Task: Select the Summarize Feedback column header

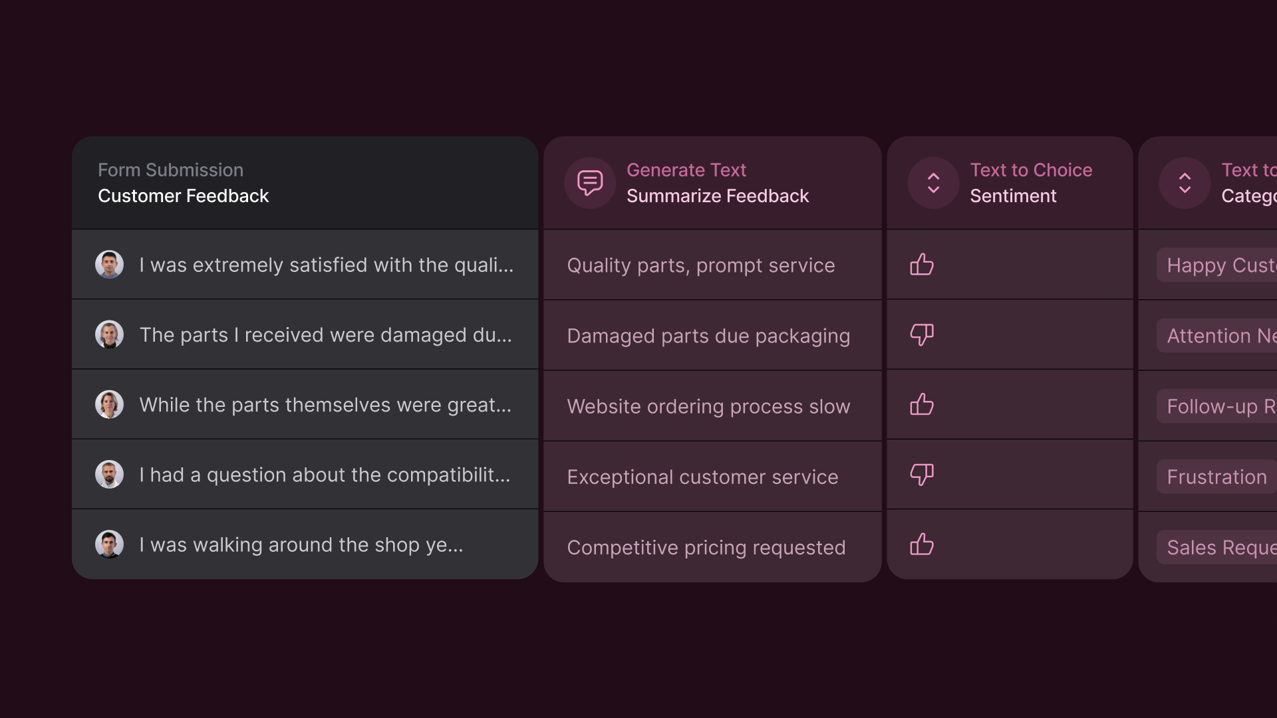Action: pos(712,183)
